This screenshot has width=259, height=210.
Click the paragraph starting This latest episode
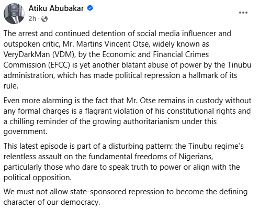(x=123, y=162)
